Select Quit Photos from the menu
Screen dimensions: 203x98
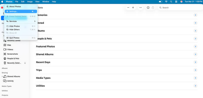click(21, 38)
